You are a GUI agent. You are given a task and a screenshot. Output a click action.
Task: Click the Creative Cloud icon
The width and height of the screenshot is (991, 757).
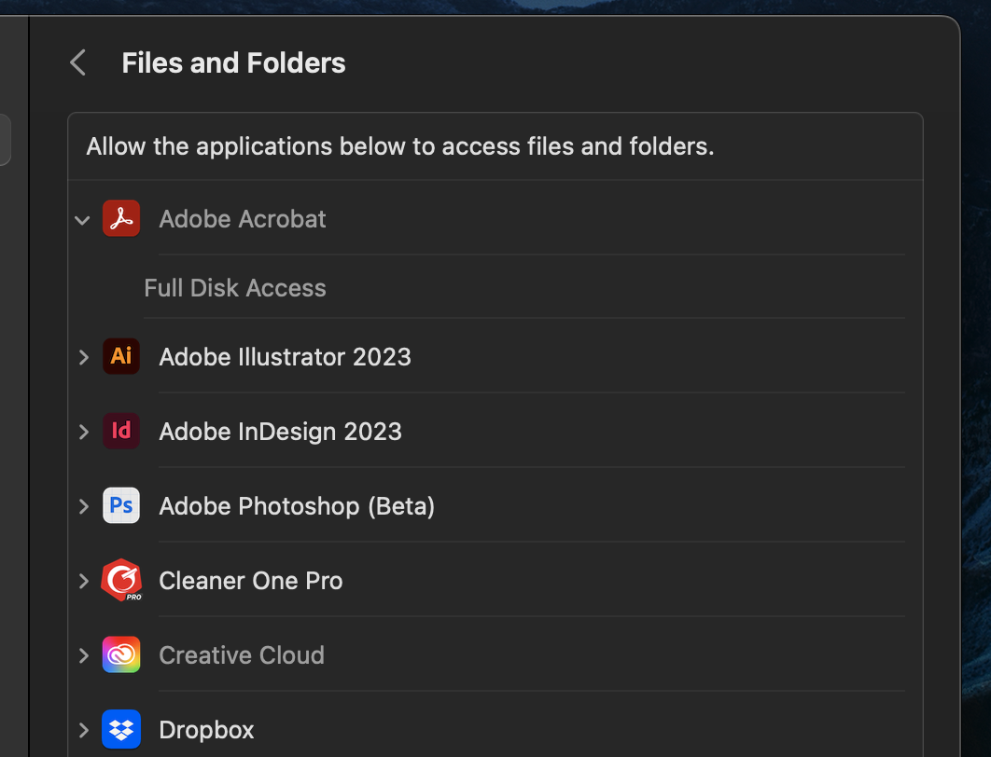pyautogui.click(x=121, y=654)
